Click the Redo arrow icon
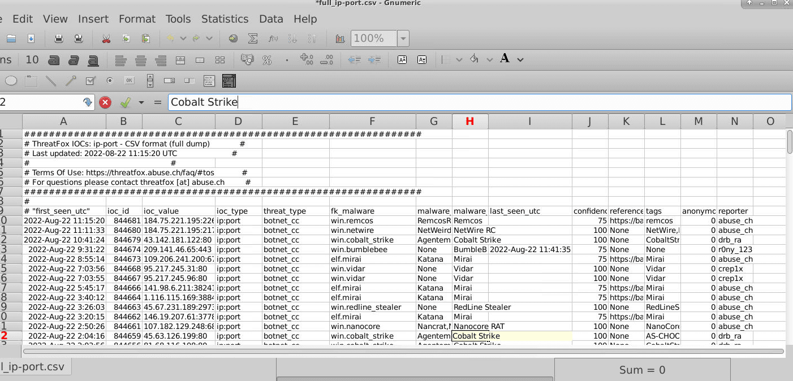This screenshot has width=793, height=381. point(196,38)
